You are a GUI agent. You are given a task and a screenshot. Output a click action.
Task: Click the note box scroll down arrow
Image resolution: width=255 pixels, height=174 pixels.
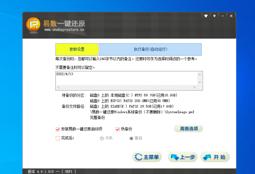click(x=200, y=82)
